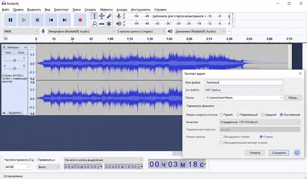
Task: Click the speaker icon beside output device
Action: point(170,31)
